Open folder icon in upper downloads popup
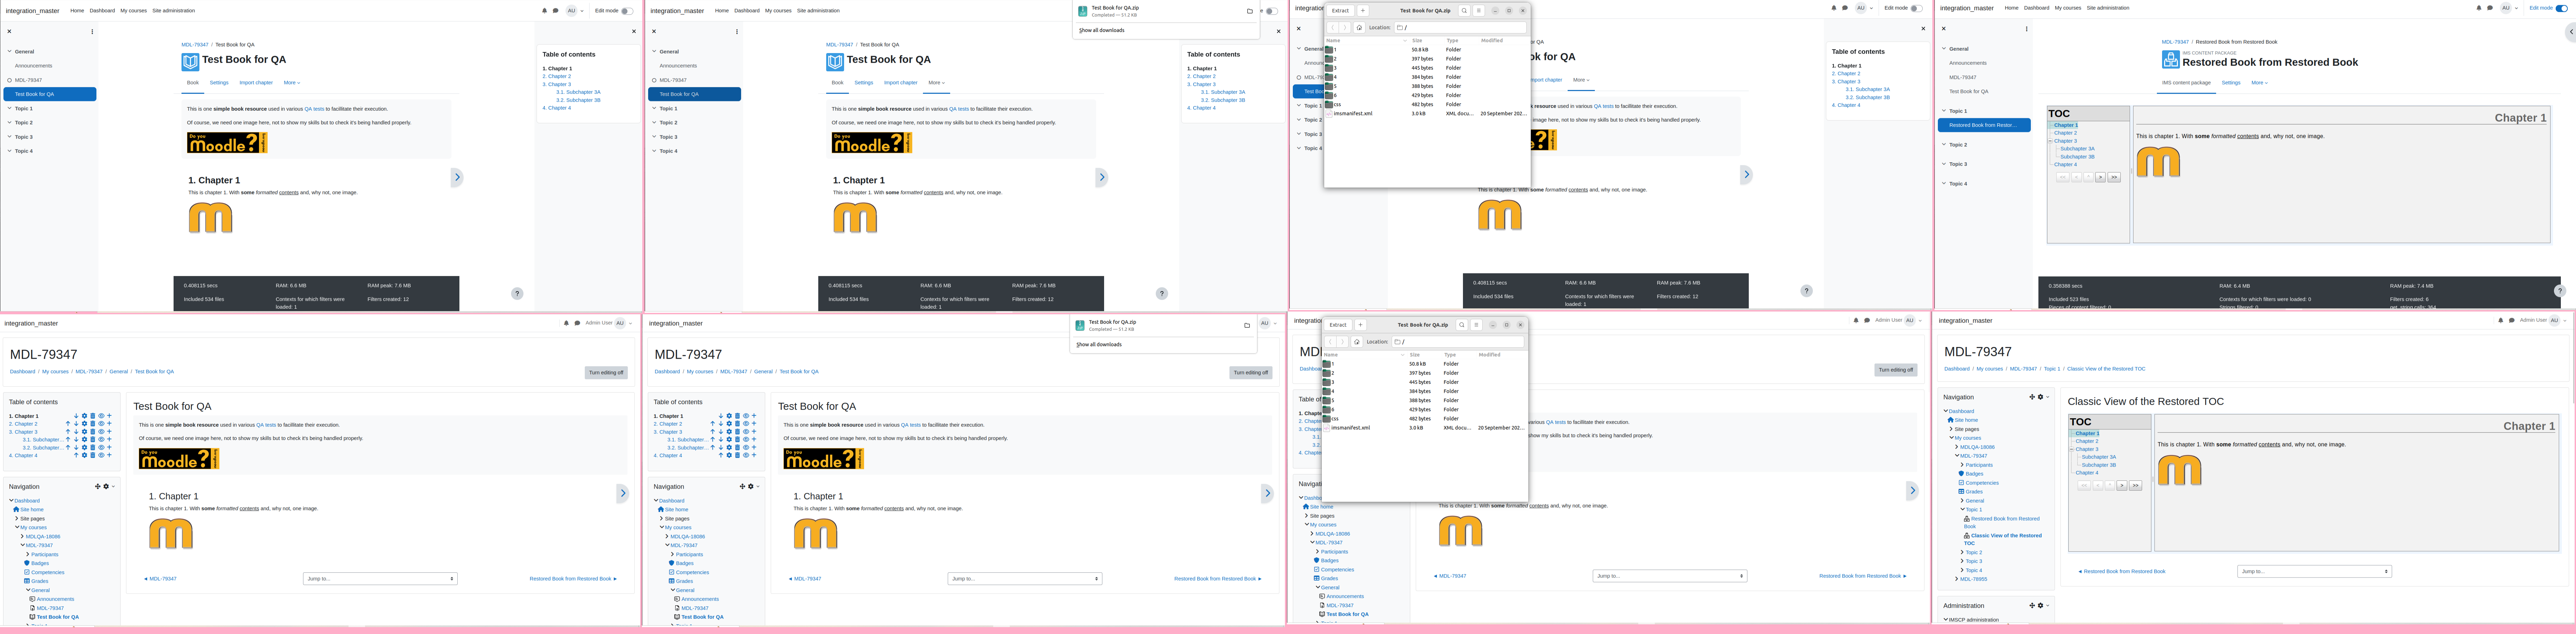The height and width of the screenshot is (634, 2576). pyautogui.click(x=1250, y=11)
